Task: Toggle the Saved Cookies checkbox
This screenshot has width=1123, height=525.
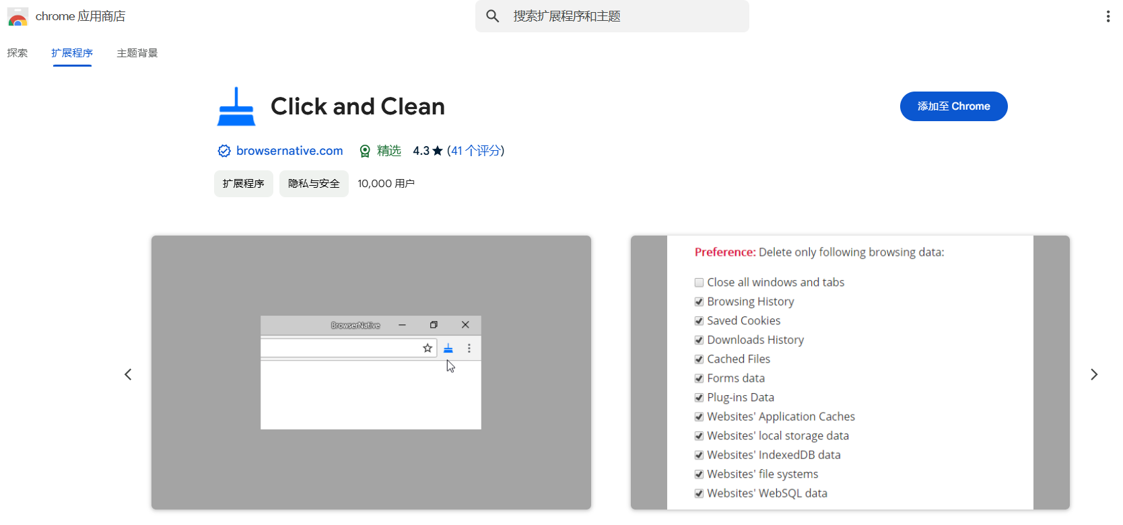Action: (x=699, y=321)
